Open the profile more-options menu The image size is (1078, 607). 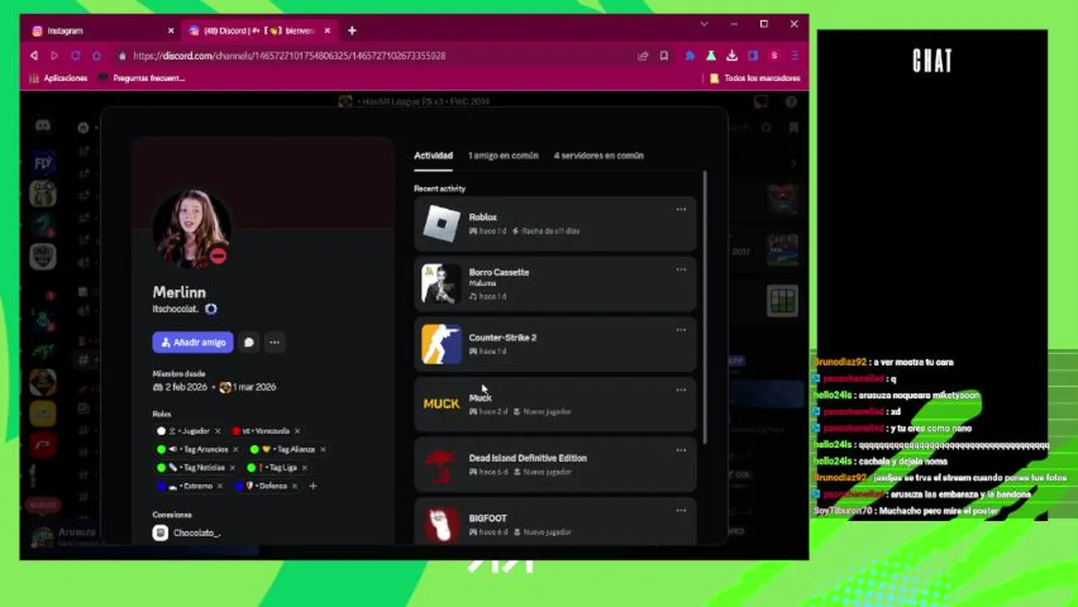(274, 342)
